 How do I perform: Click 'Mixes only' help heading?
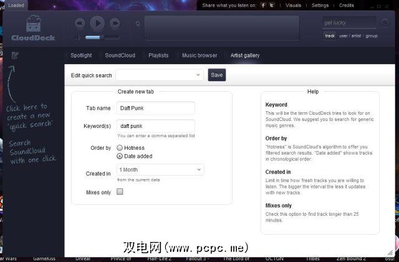pos(279,205)
